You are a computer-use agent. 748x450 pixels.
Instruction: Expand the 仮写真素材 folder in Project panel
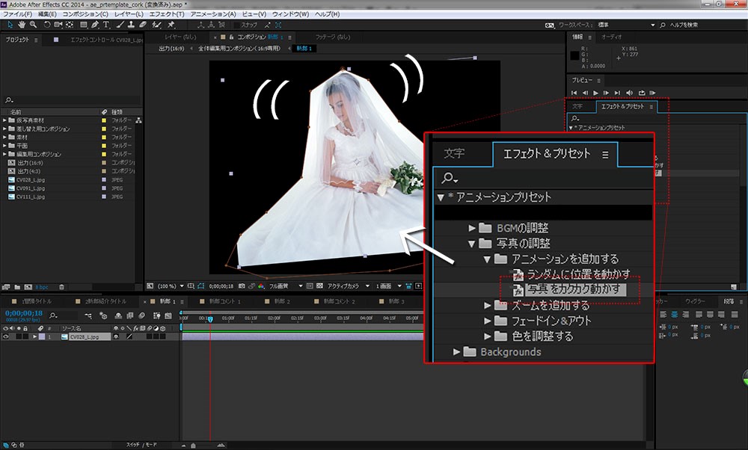(x=4, y=120)
